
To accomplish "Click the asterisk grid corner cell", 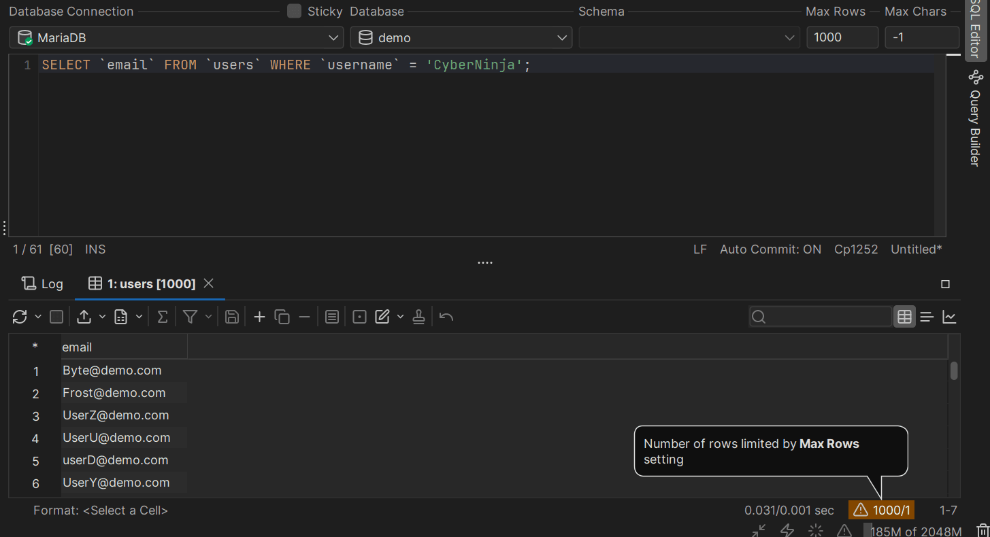I will (35, 347).
